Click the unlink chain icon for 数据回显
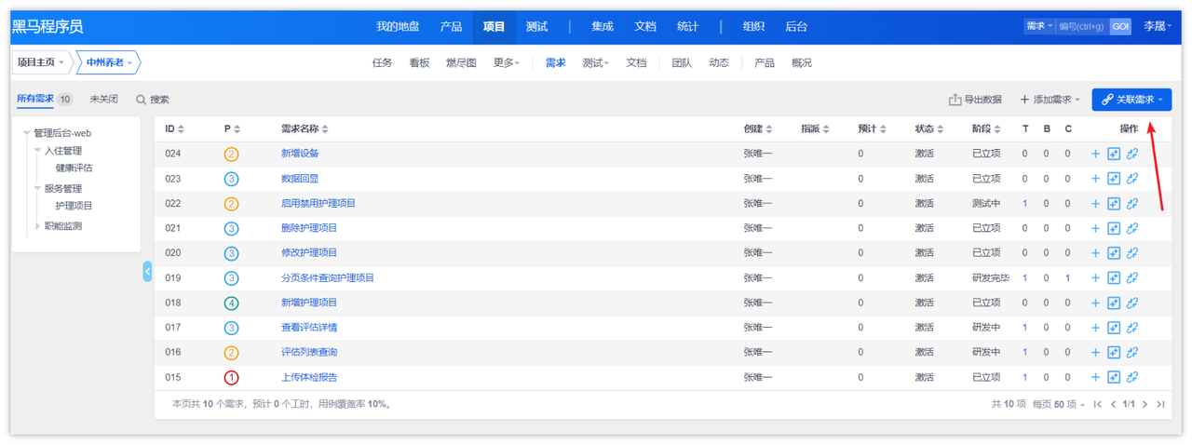Viewport: 1192px width, 445px height. (x=1132, y=179)
